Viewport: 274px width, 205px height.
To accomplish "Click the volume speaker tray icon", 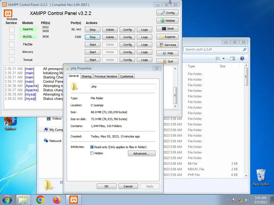I will (x=247, y=200).
